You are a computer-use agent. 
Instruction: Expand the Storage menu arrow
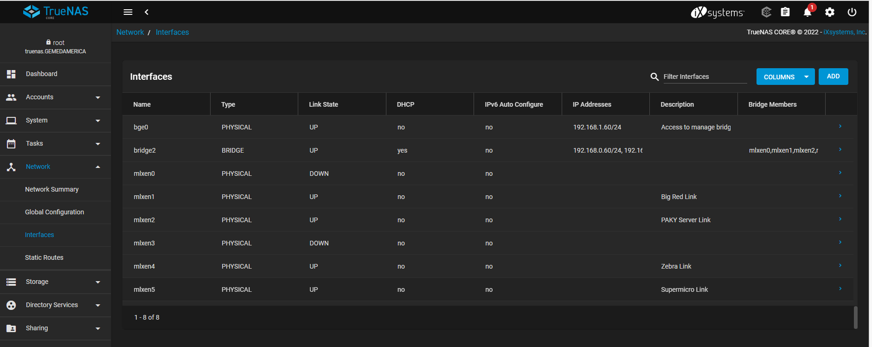coord(98,282)
